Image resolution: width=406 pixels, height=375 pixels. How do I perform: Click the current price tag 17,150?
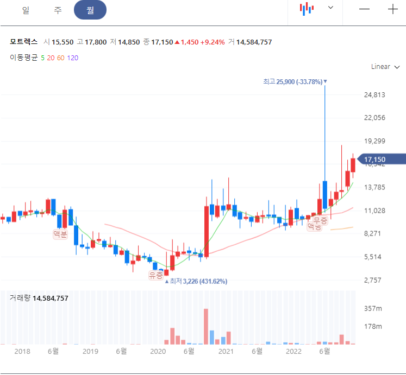pyautogui.click(x=381, y=159)
